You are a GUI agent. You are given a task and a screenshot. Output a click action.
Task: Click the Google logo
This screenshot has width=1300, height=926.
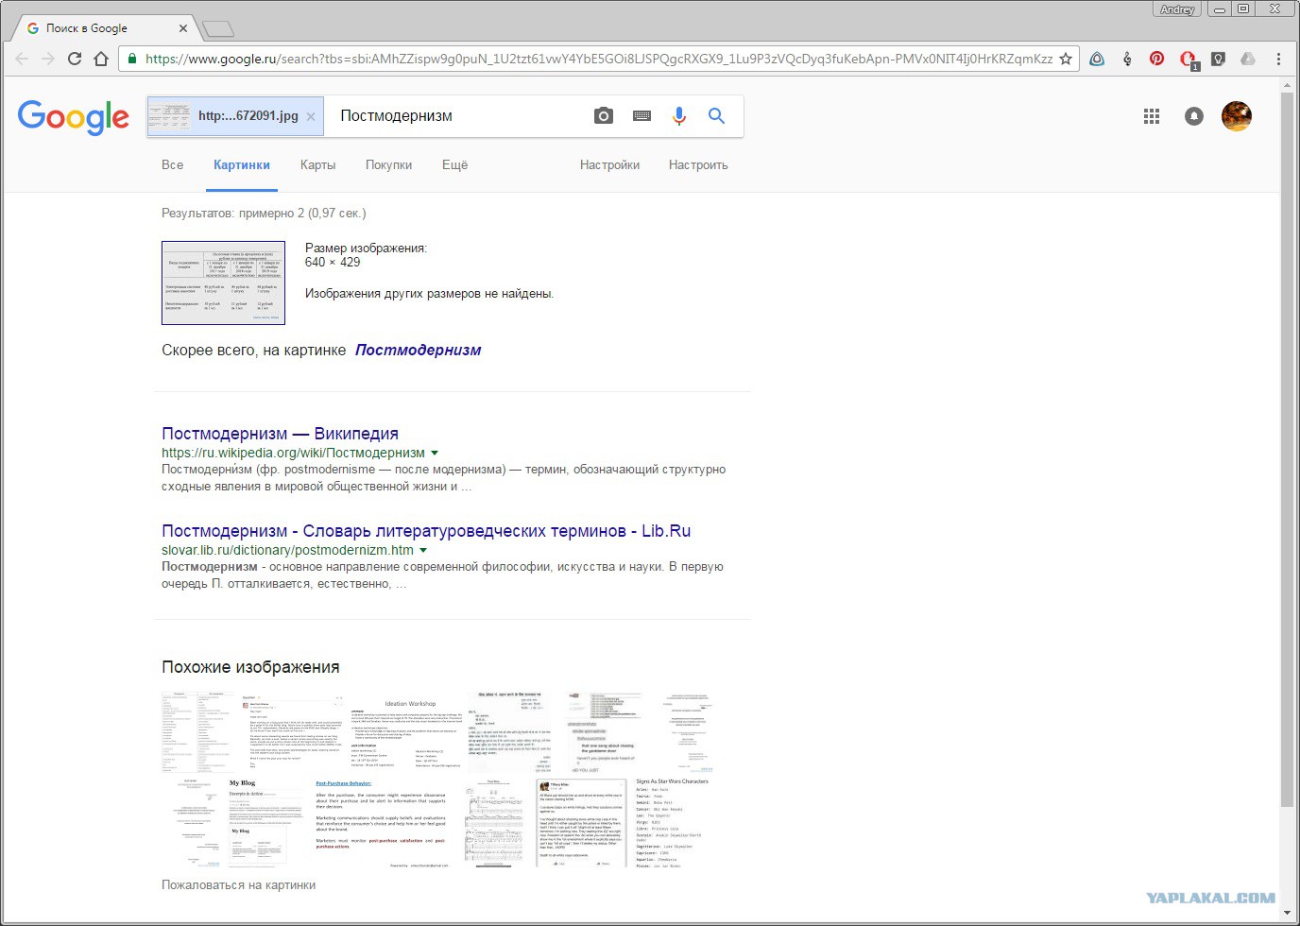pyautogui.click(x=74, y=117)
